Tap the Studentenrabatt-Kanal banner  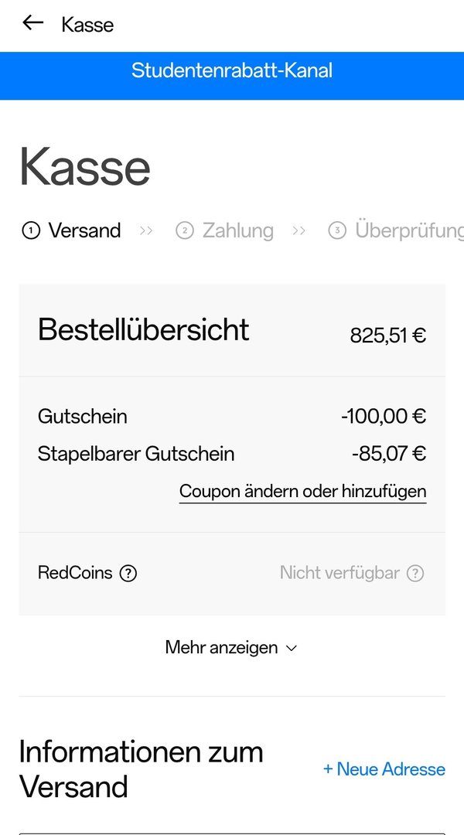pos(232,71)
